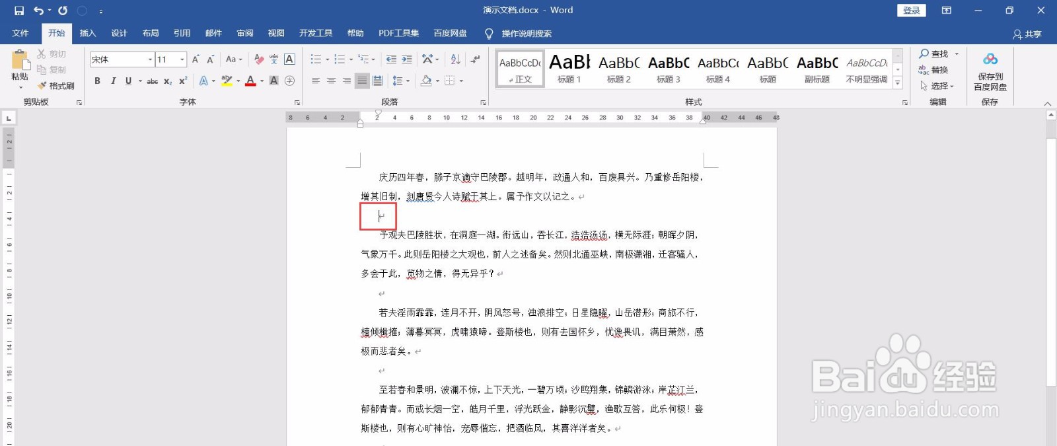Apply numbered list formatting

click(x=340, y=59)
